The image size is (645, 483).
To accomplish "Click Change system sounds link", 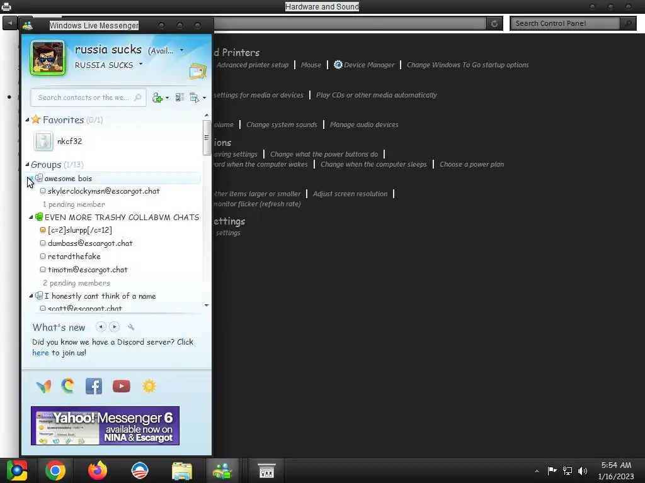I will (282, 125).
